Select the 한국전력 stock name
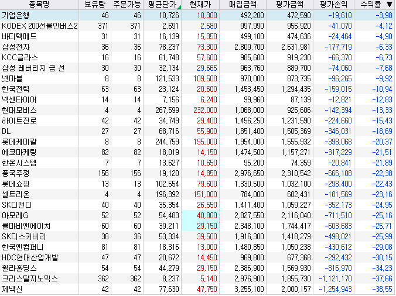 tap(15, 90)
